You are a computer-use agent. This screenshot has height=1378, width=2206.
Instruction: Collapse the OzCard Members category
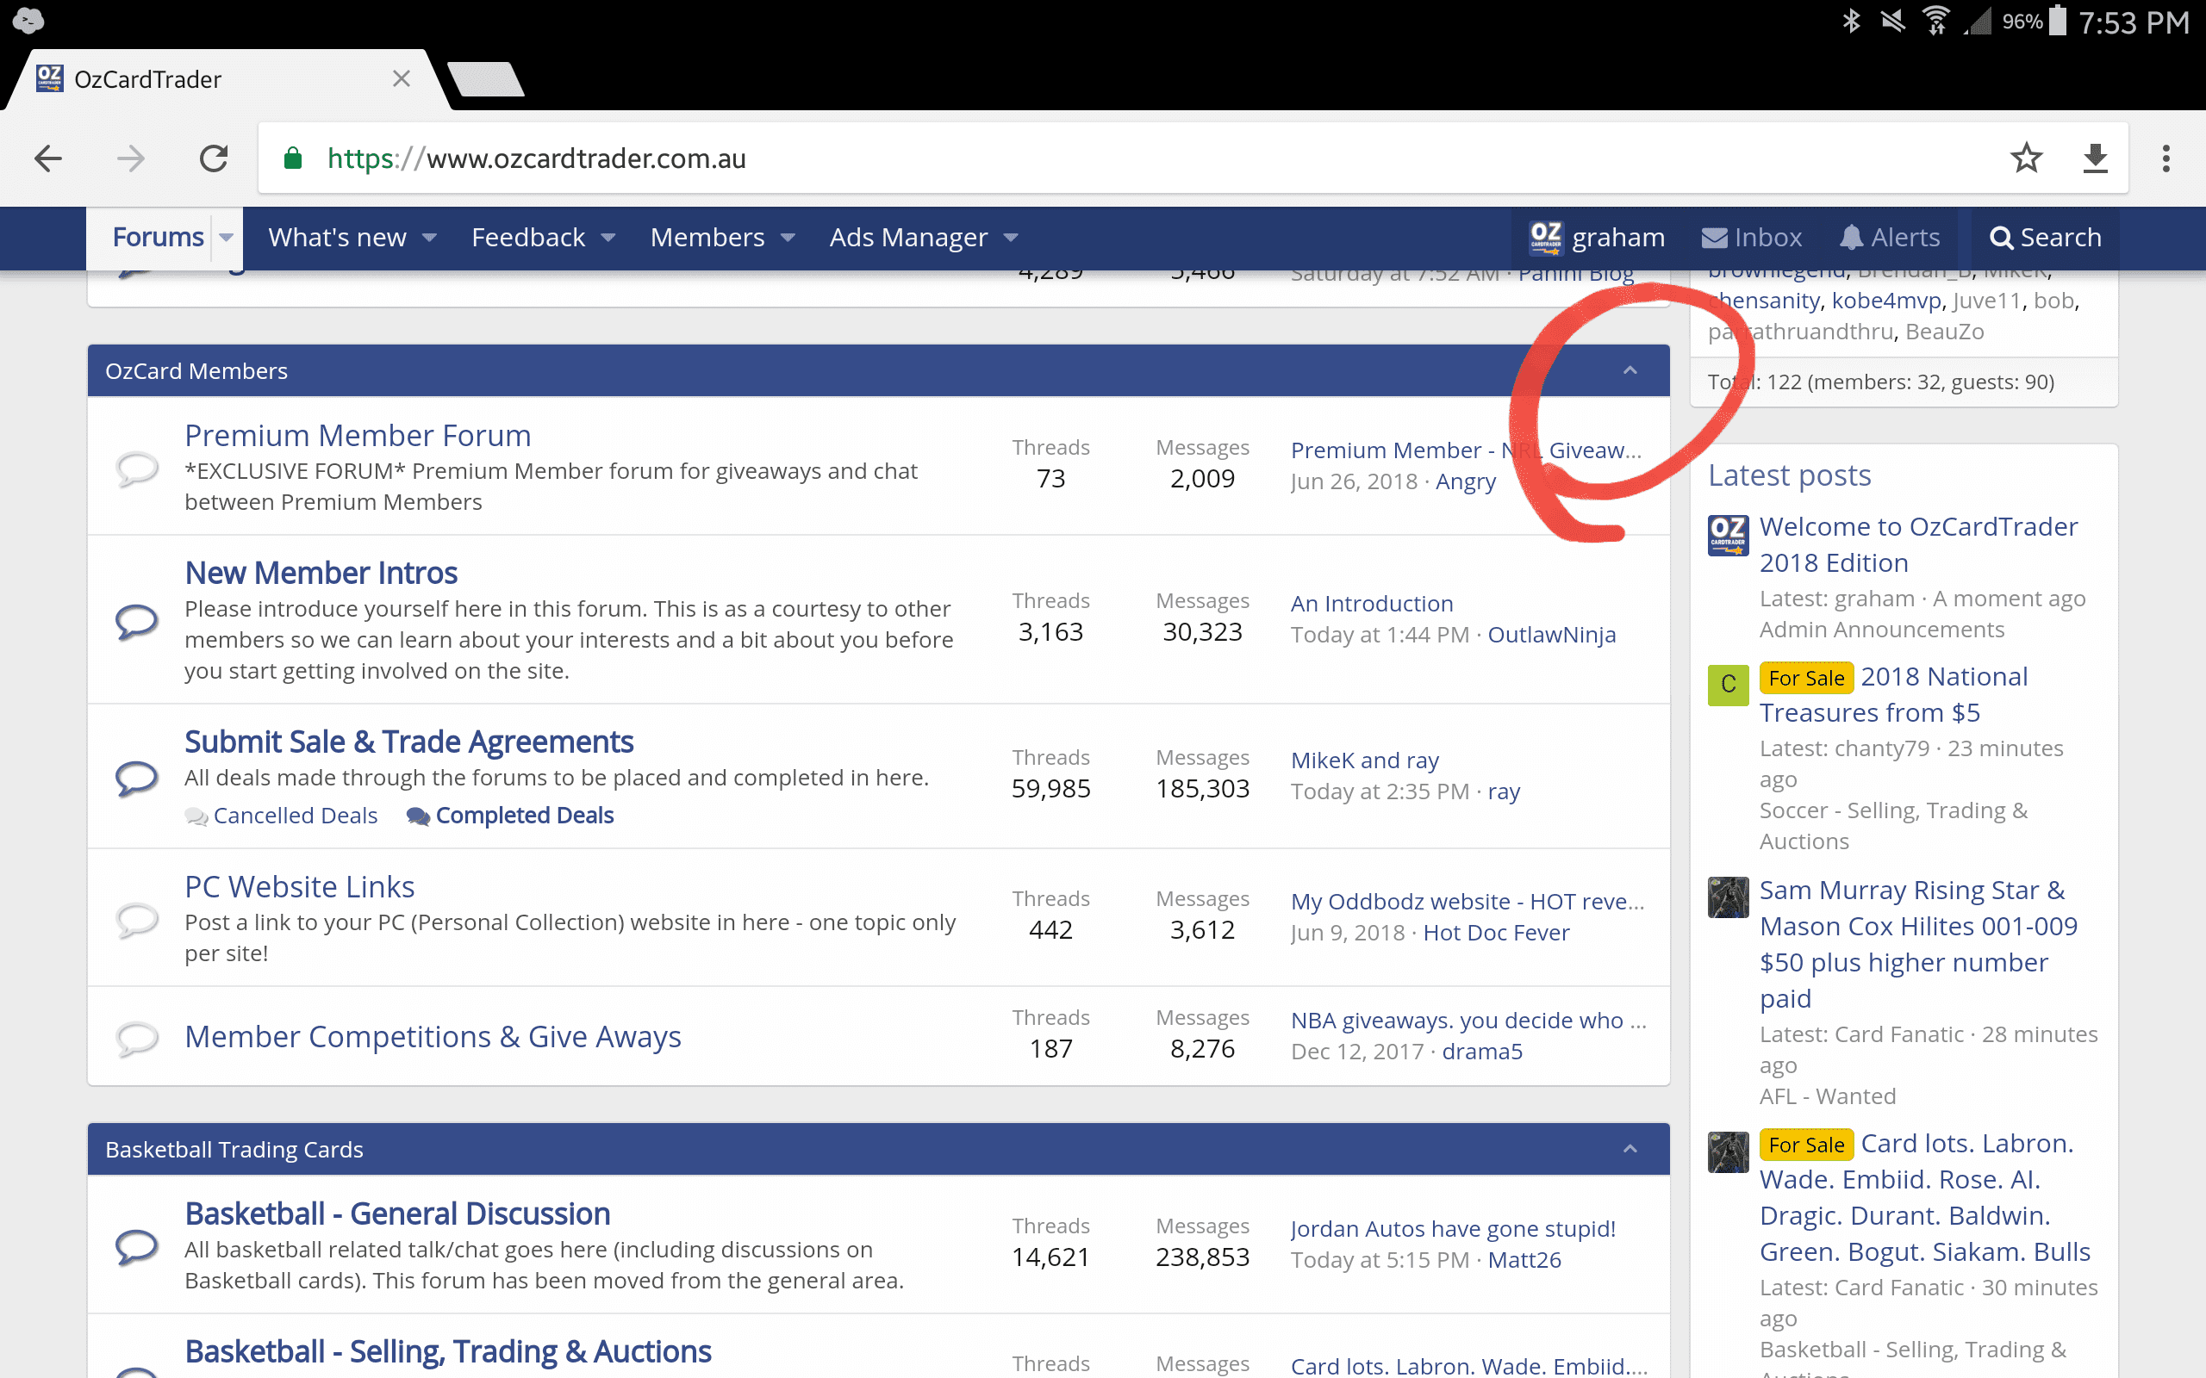pyautogui.click(x=1630, y=371)
